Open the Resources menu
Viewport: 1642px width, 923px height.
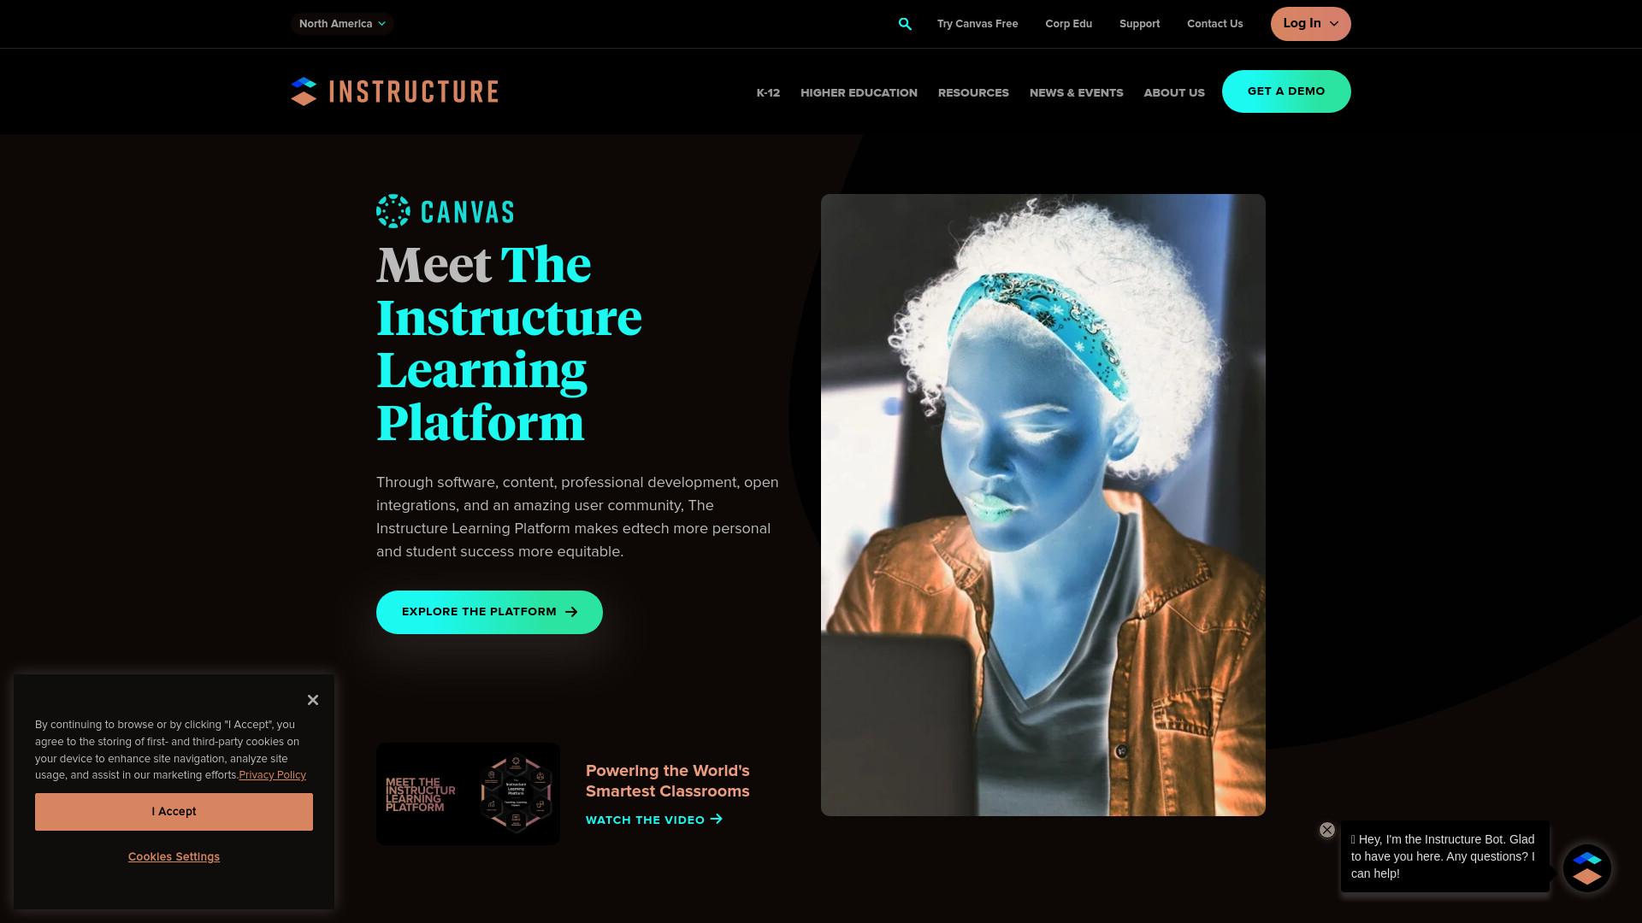[x=973, y=92]
